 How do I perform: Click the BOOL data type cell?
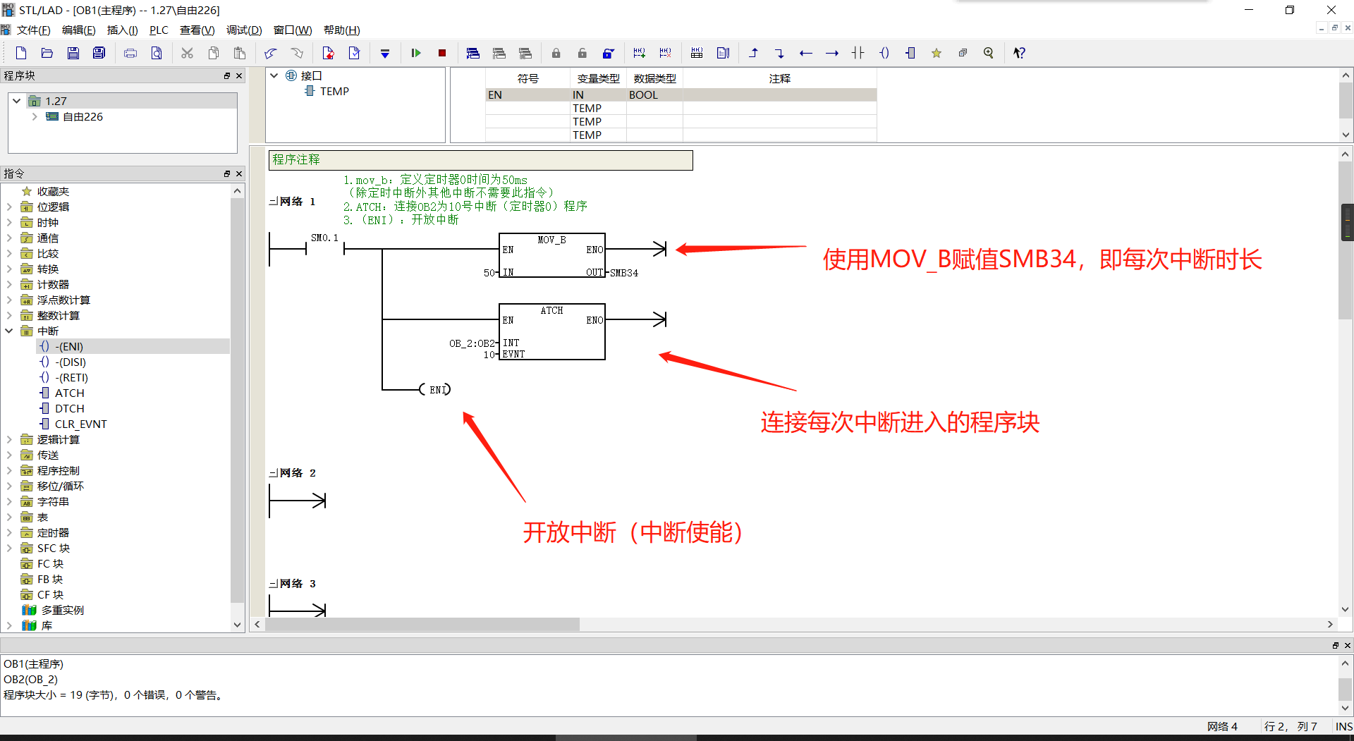pos(654,94)
